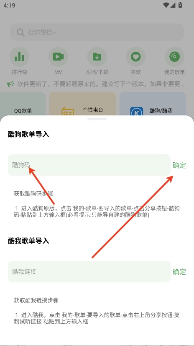Open the 排行榜 ranking chart icon
The width and height of the screenshot is (194, 346).
19,57
